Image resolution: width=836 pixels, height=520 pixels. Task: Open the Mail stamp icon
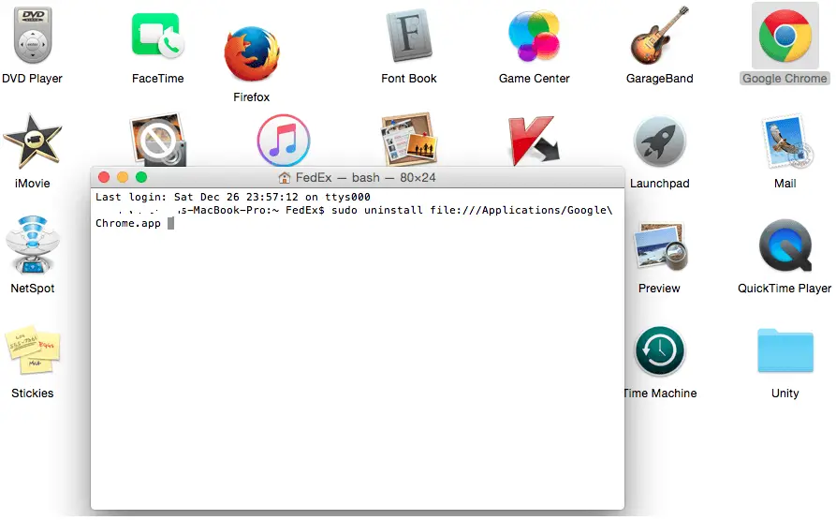pos(786,141)
